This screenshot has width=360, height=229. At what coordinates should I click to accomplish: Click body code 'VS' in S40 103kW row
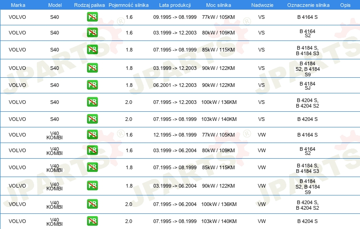[261, 119]
